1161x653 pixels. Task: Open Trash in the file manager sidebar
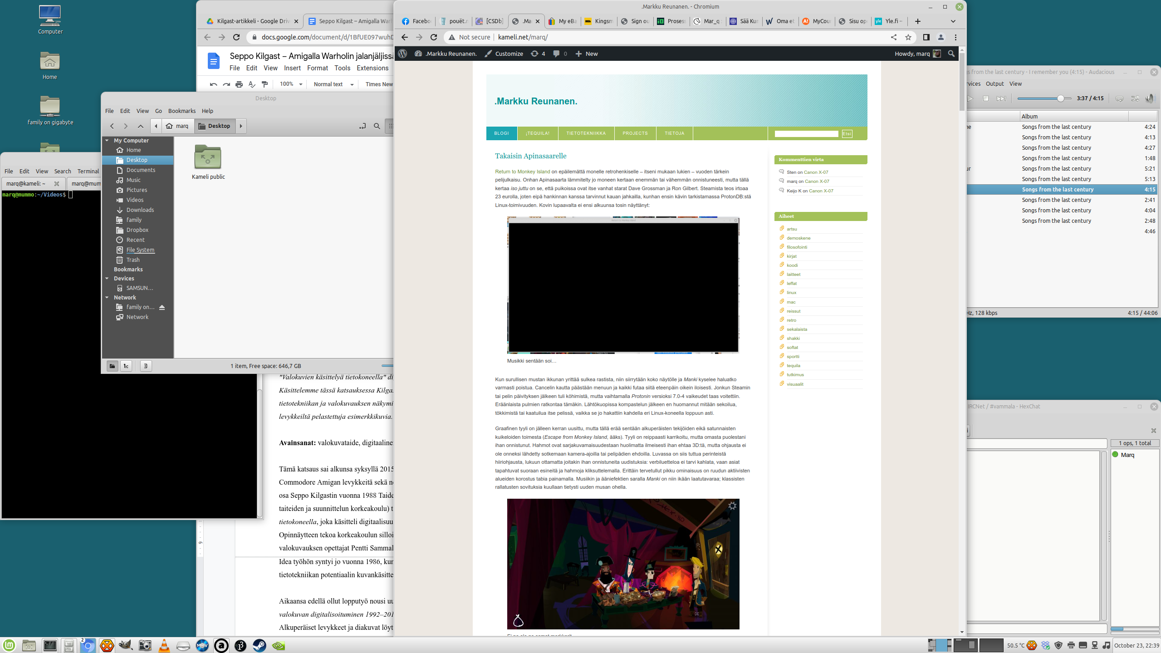click(x=133, y=260)
